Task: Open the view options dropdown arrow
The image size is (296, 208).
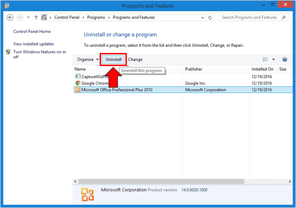Action: coord(273,59)
